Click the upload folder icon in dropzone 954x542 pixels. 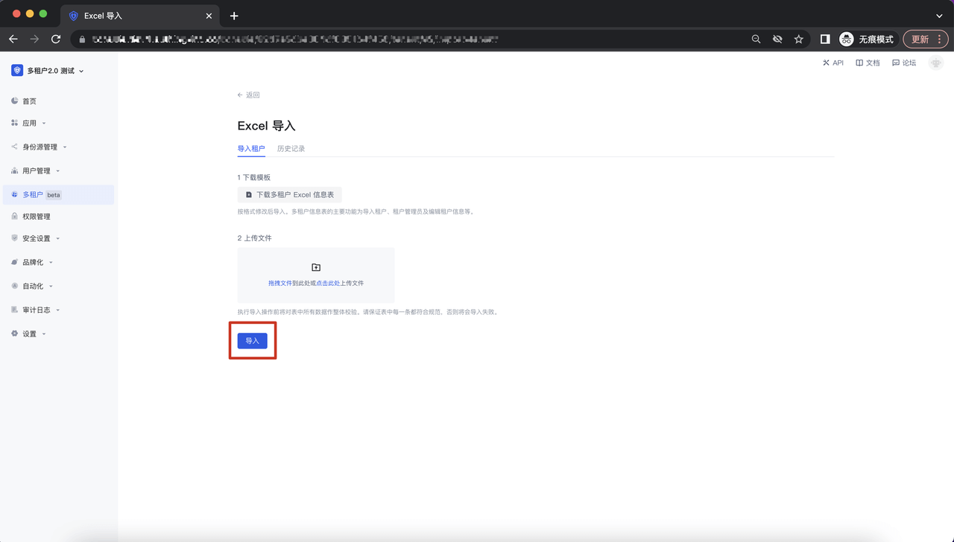coord(316,267)
